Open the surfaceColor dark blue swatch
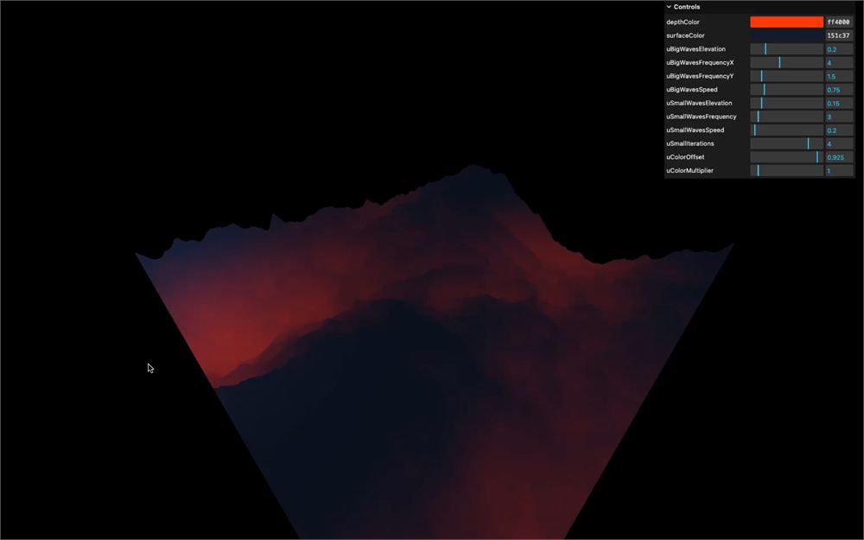Viewport: 864px width, 540px height. 786,35
